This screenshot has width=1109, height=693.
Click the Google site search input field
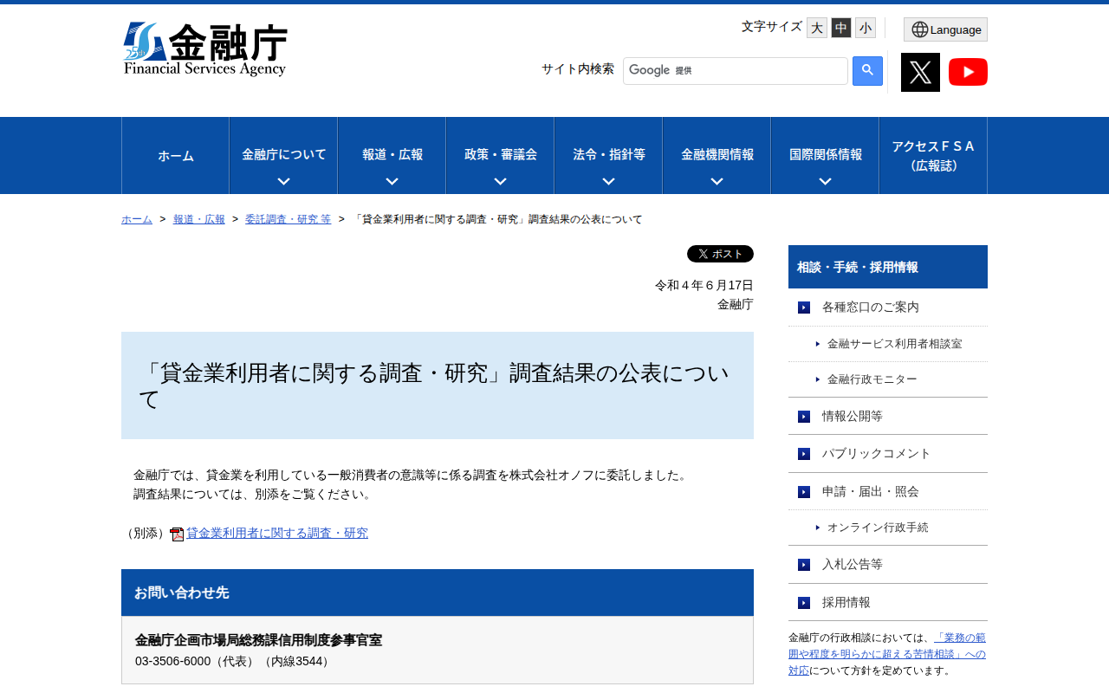(735, 70)
